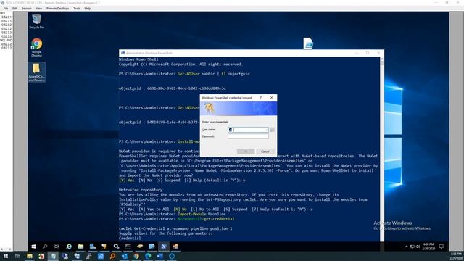Open the remote Action Center notifications

[442, 246]
